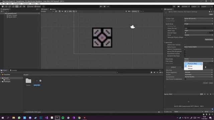The width and height of the screenshot is (214, 120).
Task: Click the Apply button
Action: [x=211, y=83]
